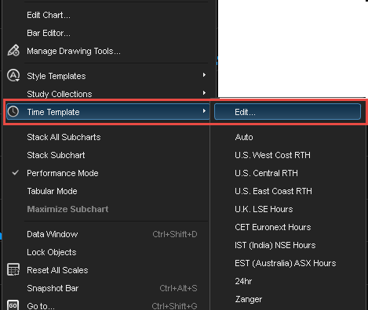Choose Edit in Time Template submenu

point(287,112)
